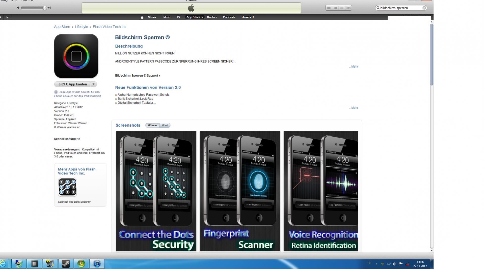The image size is (484, 272).
Task: Open the buy button dropdown arrow
Action: point(94,84)
